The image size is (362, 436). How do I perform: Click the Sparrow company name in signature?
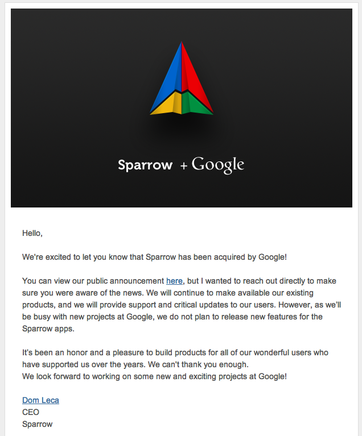37,423
